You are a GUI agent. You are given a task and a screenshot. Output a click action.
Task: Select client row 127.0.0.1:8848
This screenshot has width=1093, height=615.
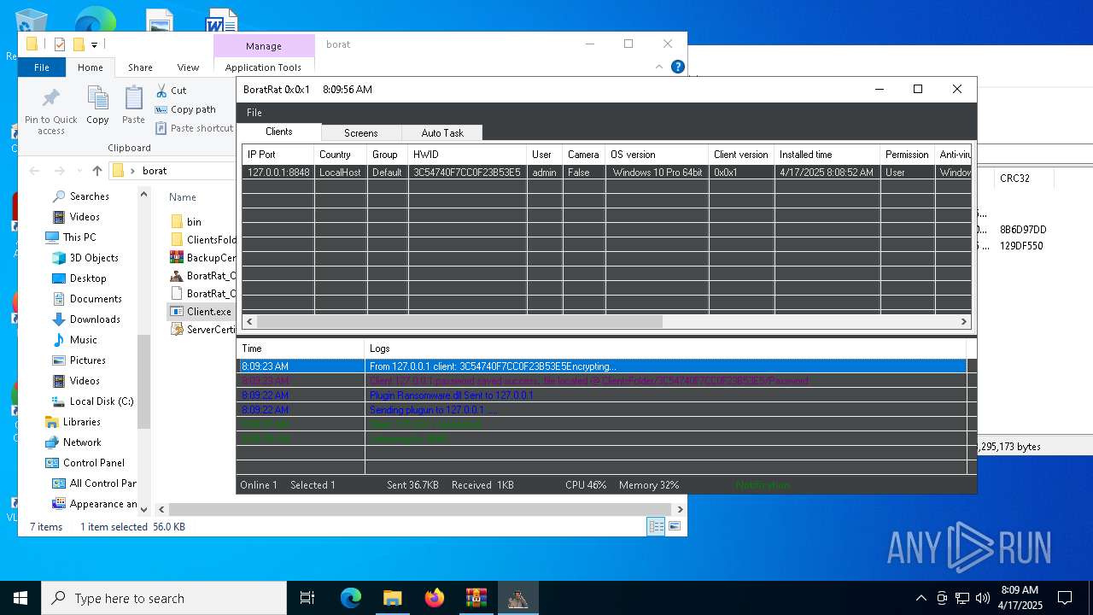click(x=606, y=173)
